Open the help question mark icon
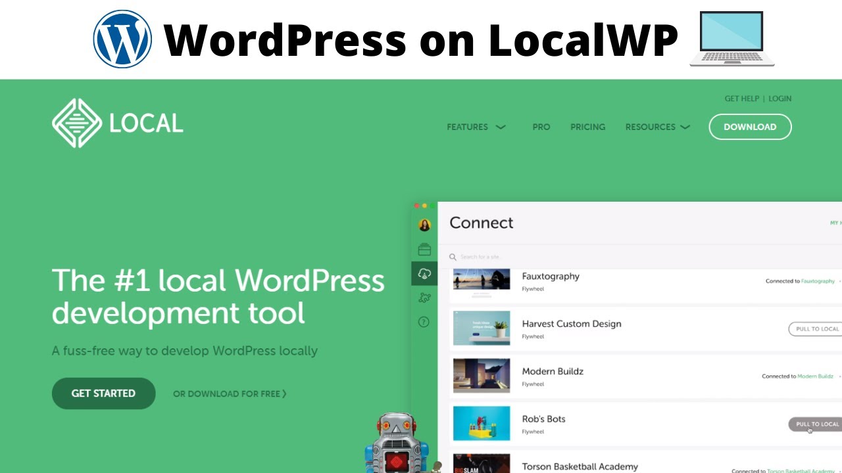Viewport: 842px width, 473px height. [x=424, y=322]
